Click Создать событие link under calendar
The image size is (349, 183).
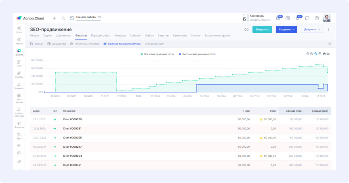(260, 20)
